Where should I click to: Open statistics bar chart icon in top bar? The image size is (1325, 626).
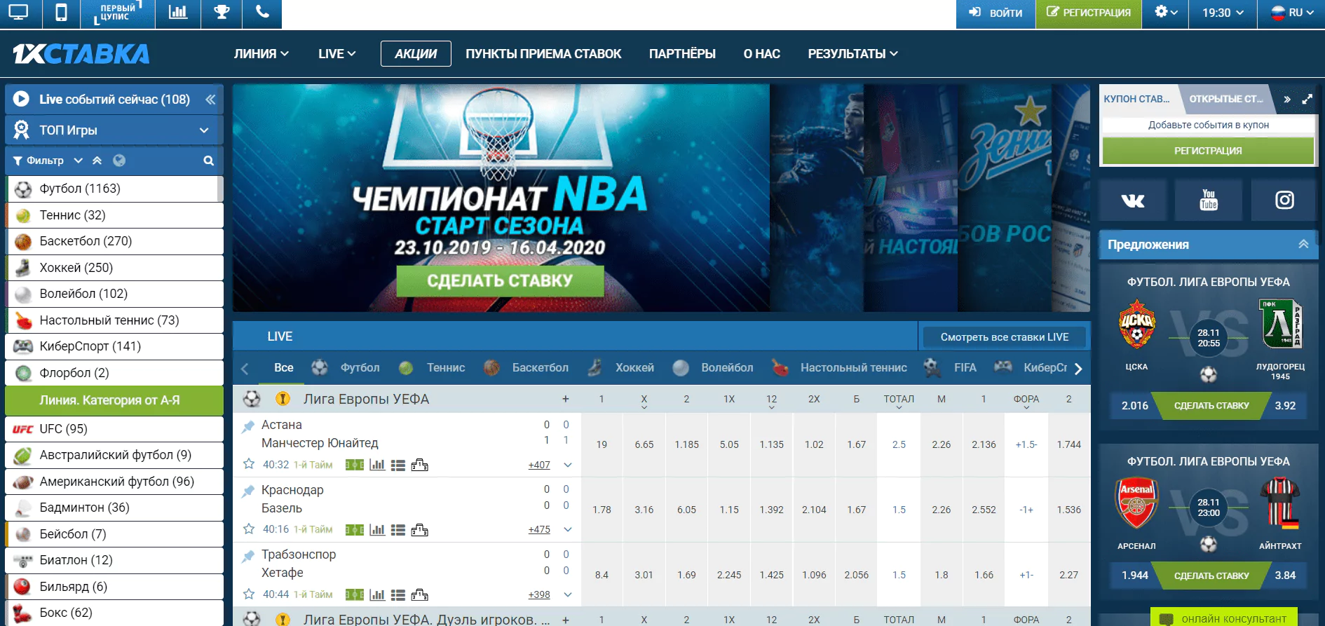point(178,12)
